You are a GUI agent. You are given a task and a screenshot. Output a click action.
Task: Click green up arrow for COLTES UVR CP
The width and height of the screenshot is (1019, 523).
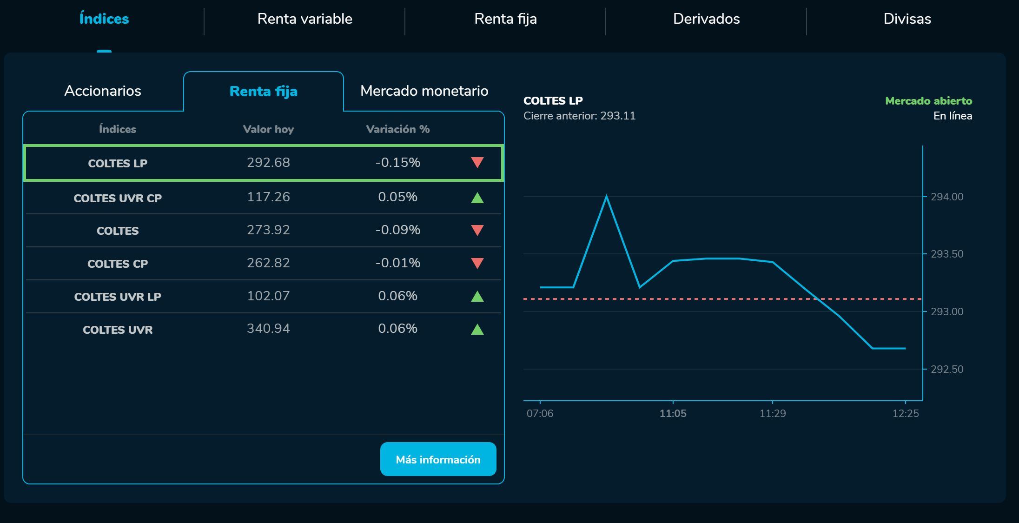click(x=477, y=198)
